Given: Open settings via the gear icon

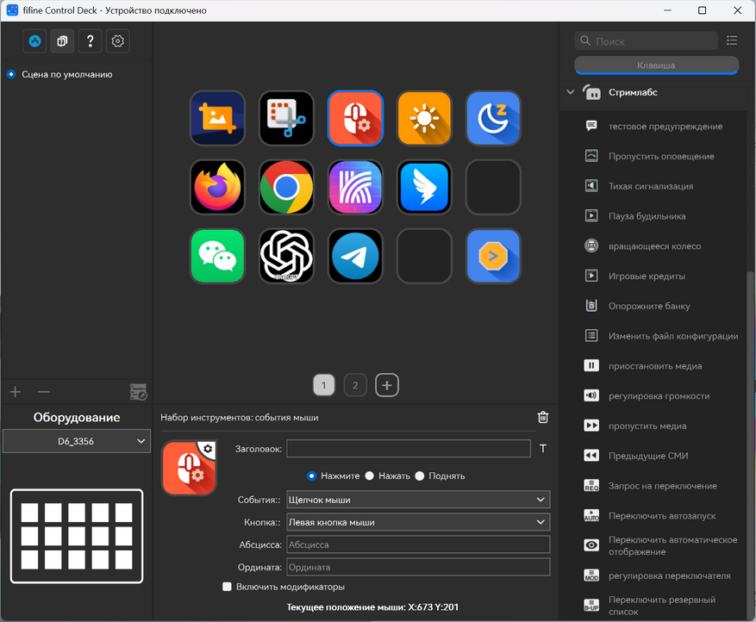Looking at the screenshot, I should coord(119,40).
